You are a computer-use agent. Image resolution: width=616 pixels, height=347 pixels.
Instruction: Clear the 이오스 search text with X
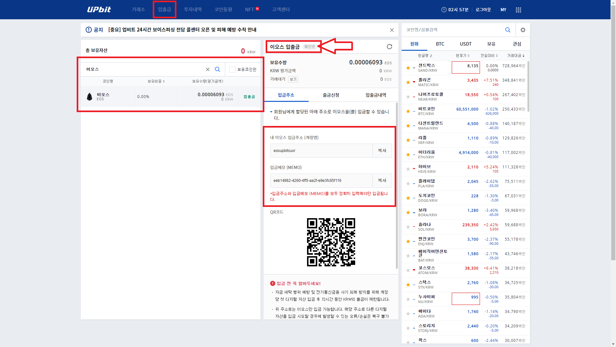(208, 69)
